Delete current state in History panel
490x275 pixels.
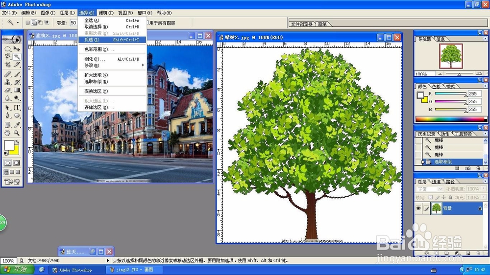click(x=478, y=168)
